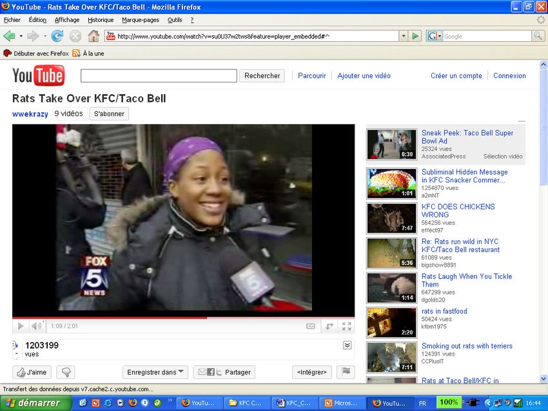Click the Google search field in toolbar
Image resolution: width=548 pixels, height=411 pixels.
(487, 36)
